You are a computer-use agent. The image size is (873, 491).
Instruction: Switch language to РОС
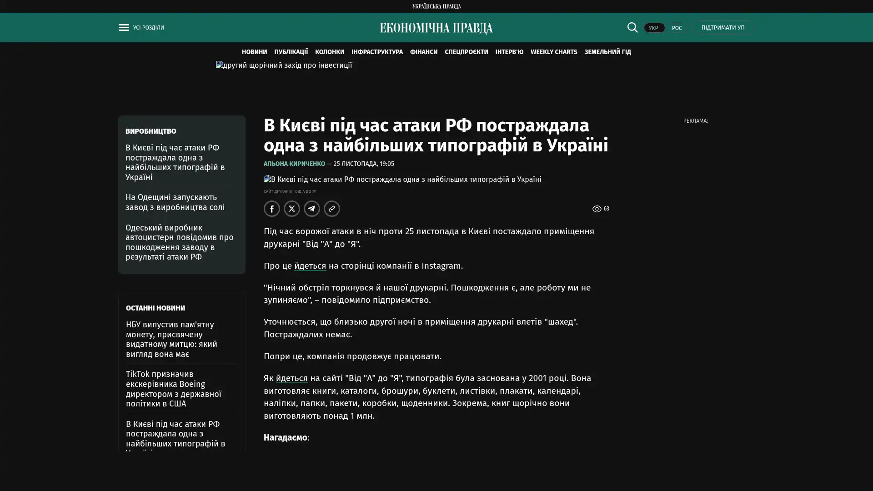677,28
